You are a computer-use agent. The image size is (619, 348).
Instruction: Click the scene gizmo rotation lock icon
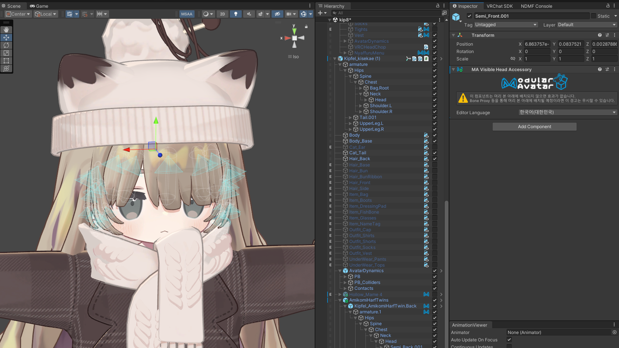306,27
